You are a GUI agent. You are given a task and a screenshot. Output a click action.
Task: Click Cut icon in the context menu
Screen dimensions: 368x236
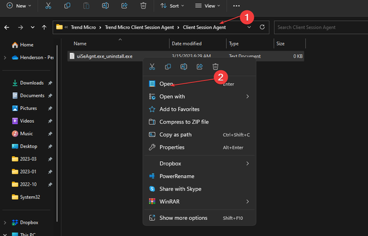[152, 67]
